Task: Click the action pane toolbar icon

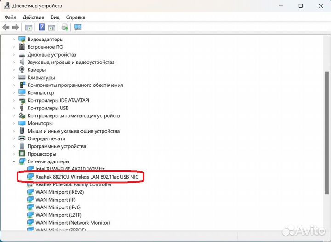Action: pos(51,28)
